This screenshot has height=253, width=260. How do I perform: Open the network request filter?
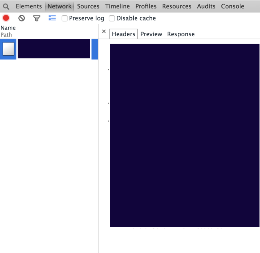click(37, 18)
